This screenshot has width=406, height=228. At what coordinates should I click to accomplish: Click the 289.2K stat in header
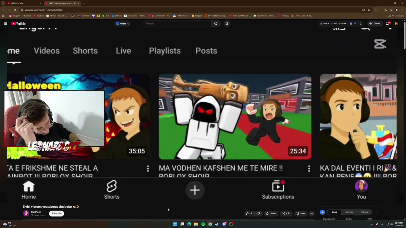tap(325, 23)
